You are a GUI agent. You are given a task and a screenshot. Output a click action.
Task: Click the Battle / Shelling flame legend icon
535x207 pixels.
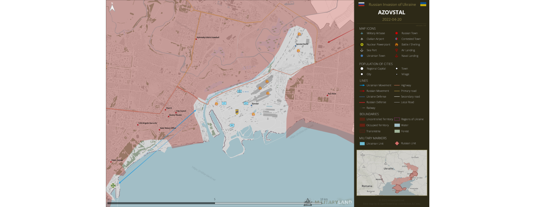(x=396, y=44)
